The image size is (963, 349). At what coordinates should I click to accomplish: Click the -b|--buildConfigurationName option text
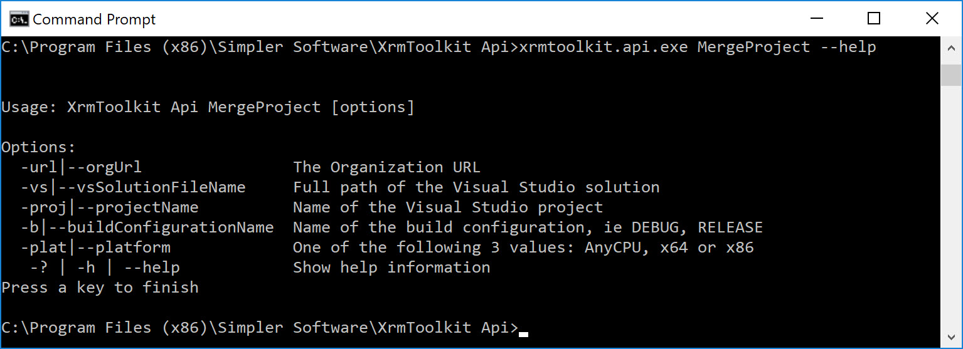147,227
